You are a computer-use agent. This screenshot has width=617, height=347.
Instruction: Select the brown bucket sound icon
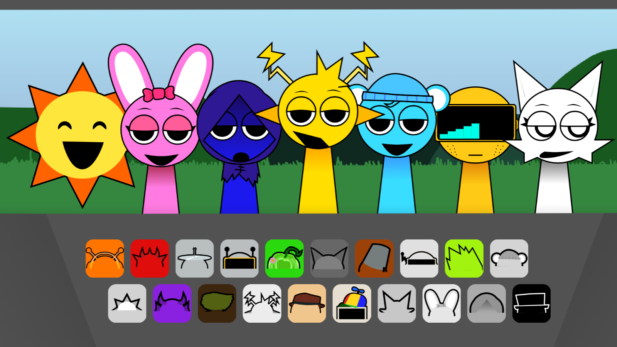tap(374, 258)
